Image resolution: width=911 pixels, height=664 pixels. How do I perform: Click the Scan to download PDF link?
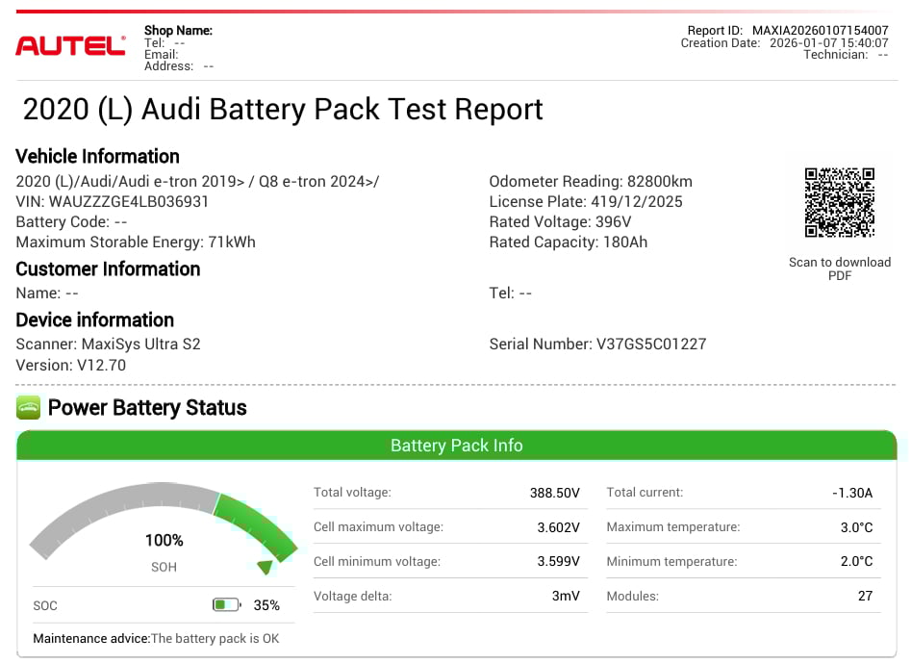(x=840, y=268)
